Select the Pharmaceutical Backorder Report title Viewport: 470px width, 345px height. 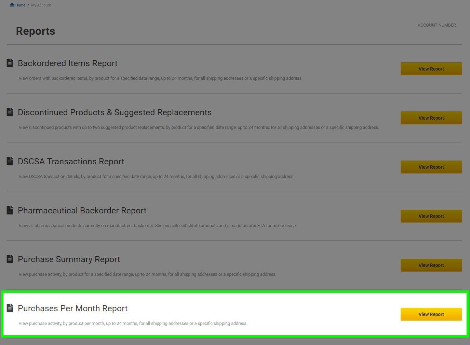pos(82,211)
